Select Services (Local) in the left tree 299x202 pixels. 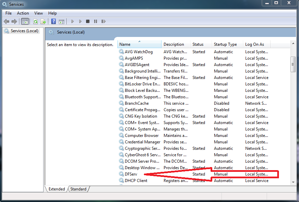pos(21,31)
